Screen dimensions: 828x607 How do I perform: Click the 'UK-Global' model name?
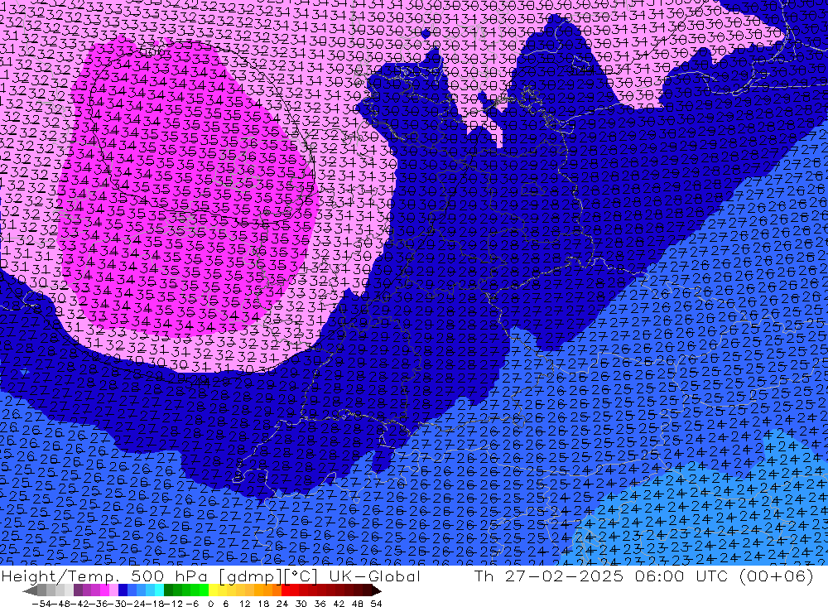point(374,576)
